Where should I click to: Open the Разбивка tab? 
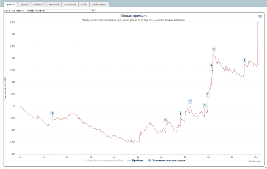pyautogui.click(x=38, y=5)
